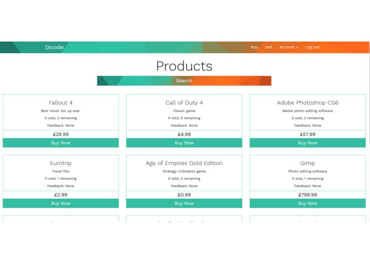Select the Eurotrip product title
Screen dimensions: 370x263
pyautogui.click(x=61, y=163)
